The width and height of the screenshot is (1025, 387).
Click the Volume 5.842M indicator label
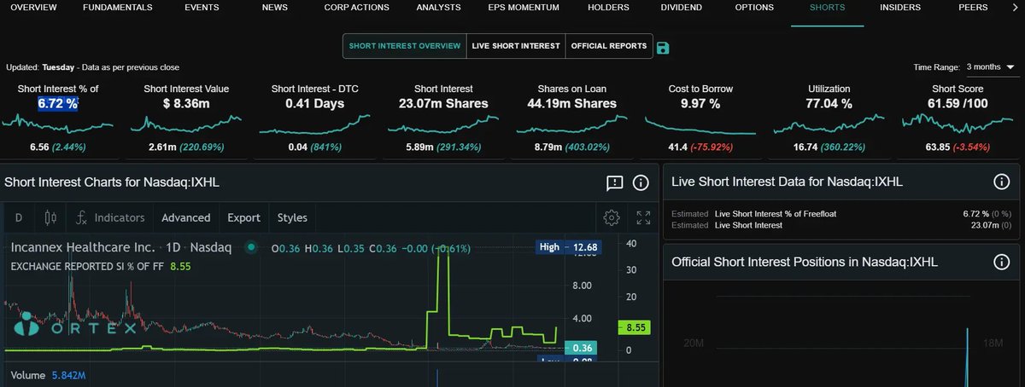tap(46, 375)
